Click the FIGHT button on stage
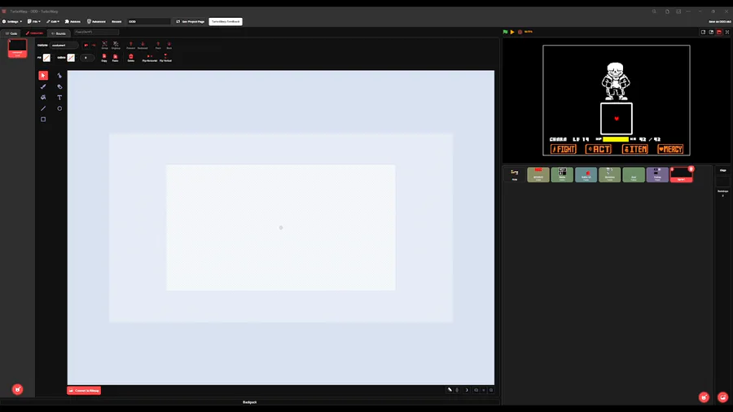Viewport: 733px width, 412px height. coord(564,149)
